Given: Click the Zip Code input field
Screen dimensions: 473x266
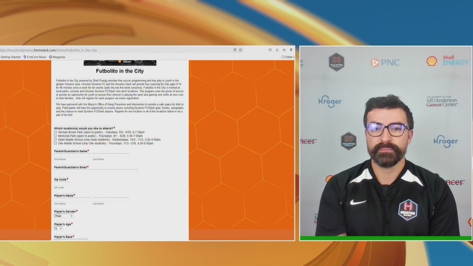Looking at the screenshot, I should click(x=62, y=183).
